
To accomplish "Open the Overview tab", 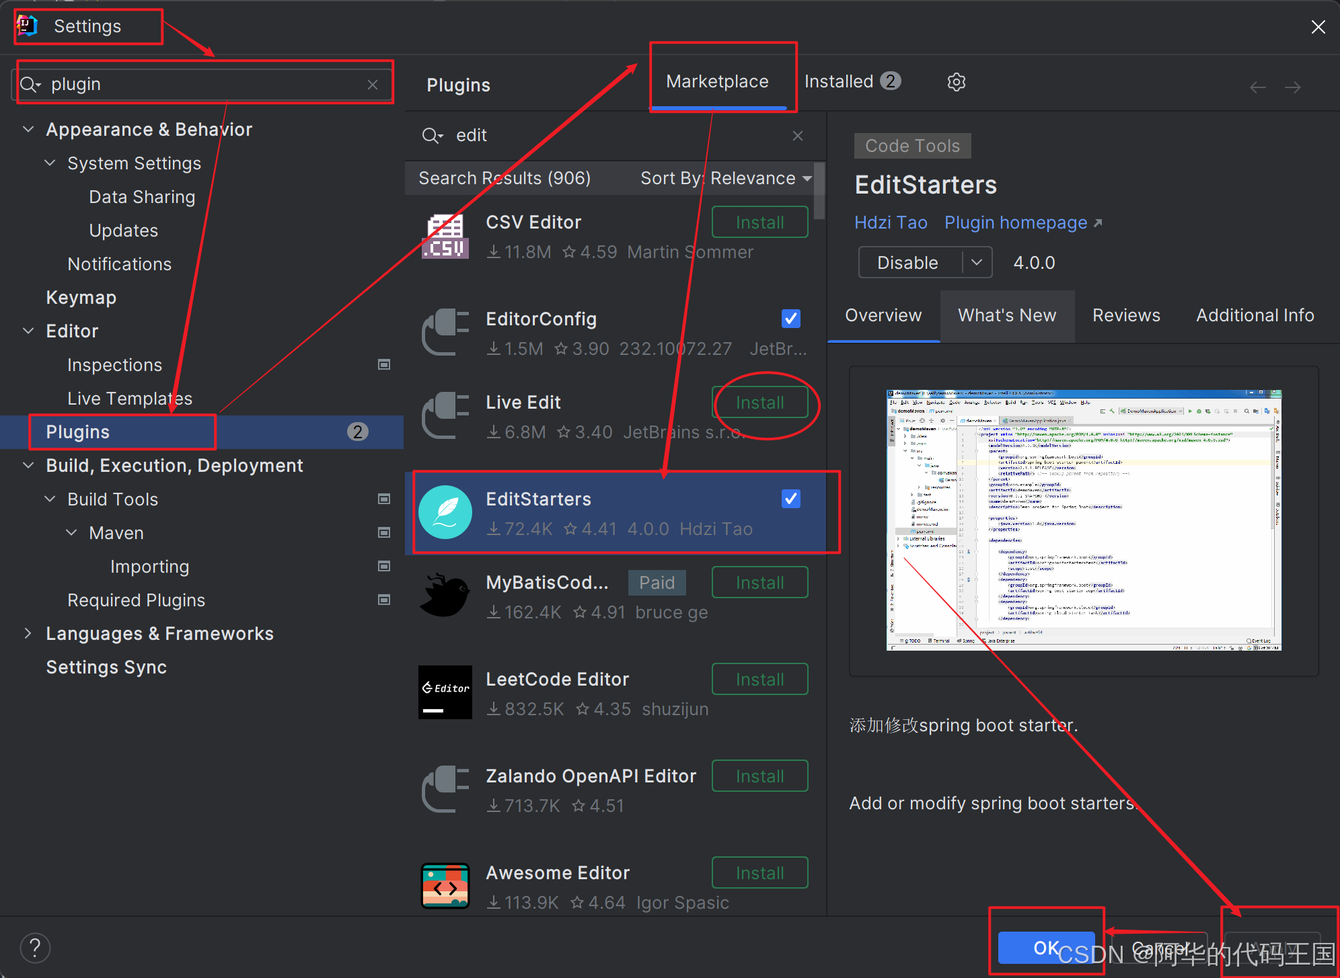I will click(883, 315).
